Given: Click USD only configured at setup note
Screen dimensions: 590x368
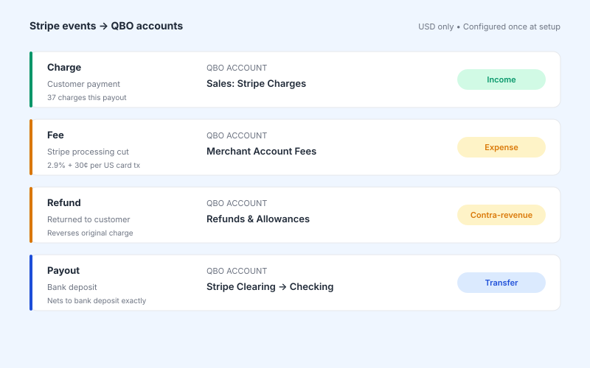Looking at the screenshot, I should point(489,26).
